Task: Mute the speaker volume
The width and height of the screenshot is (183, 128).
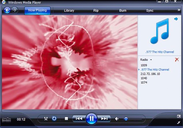Action: pyautogui.click(x=117, y=119)
